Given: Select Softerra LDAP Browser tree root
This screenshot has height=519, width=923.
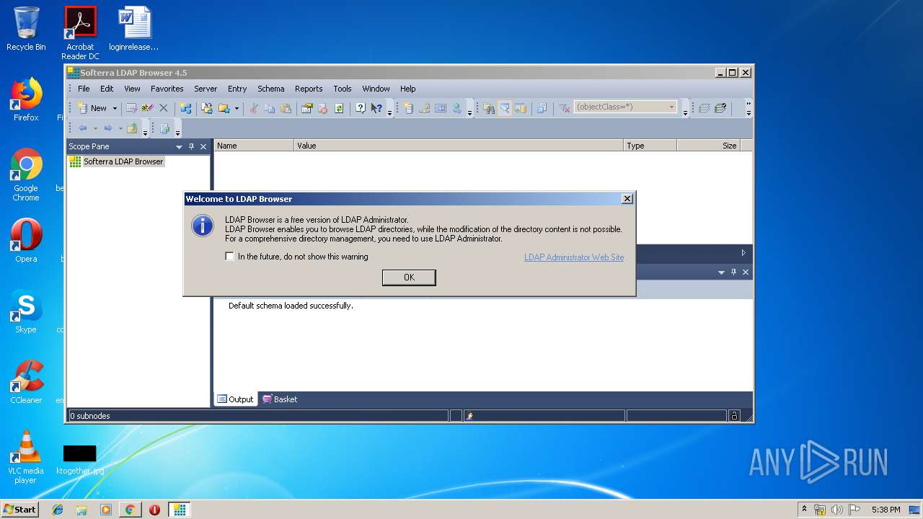Looking at the screenshot, I should tap(123, 161).
